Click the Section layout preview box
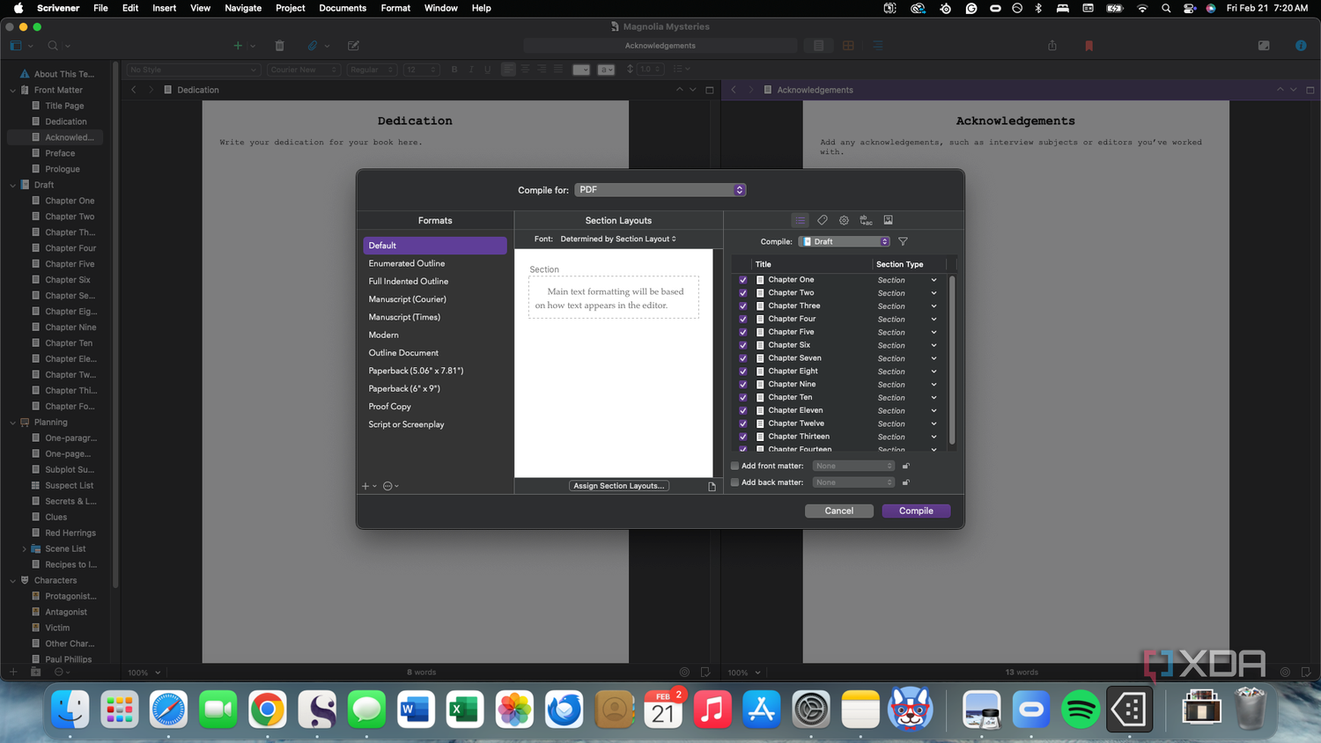Viewport: 1321px width, 743px height. coord(614,298)
